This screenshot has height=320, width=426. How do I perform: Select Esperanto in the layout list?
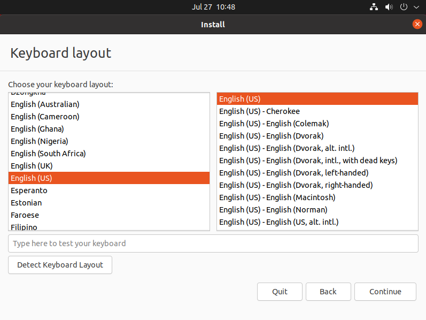point(109,191)
